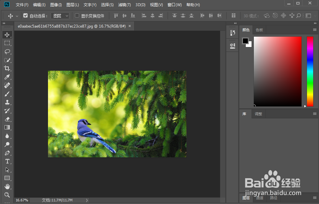Click the foreground color black swatch
The image size is (319, 204).
pos(245,41)
